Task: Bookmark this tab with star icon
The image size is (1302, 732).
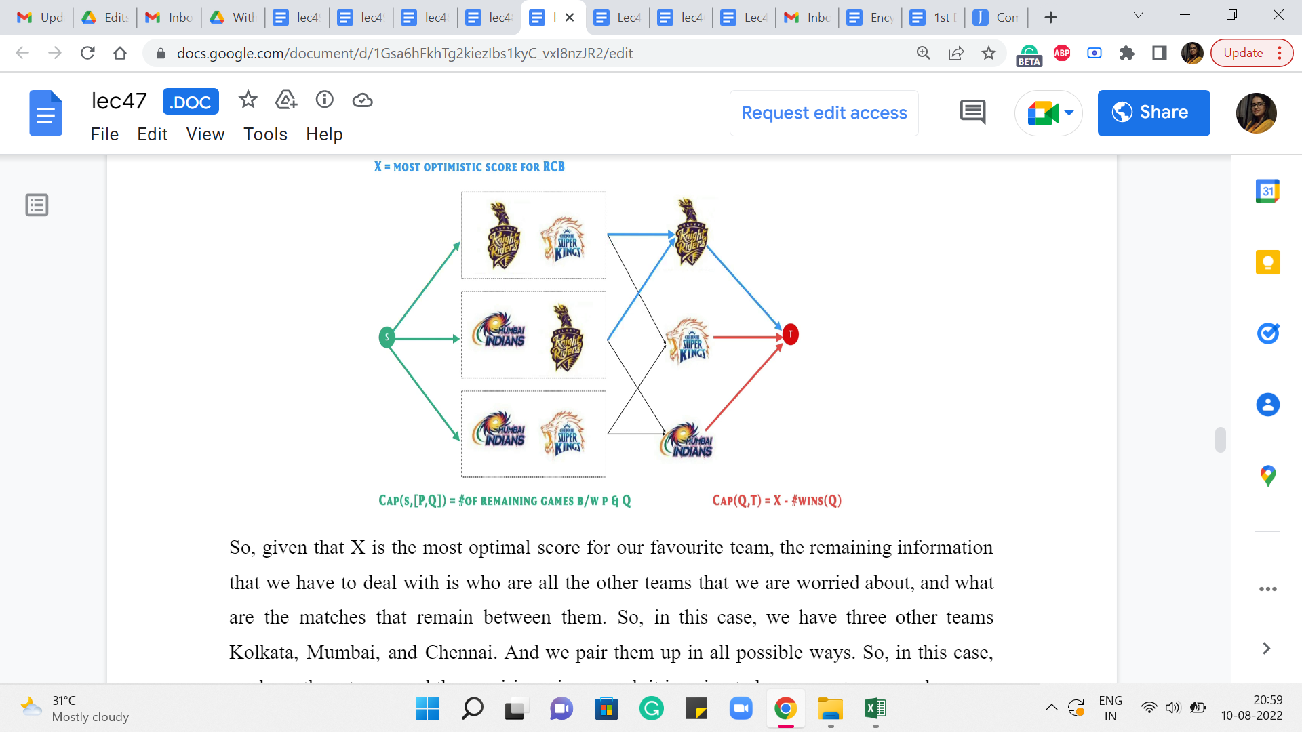Action: coord(989,53)
